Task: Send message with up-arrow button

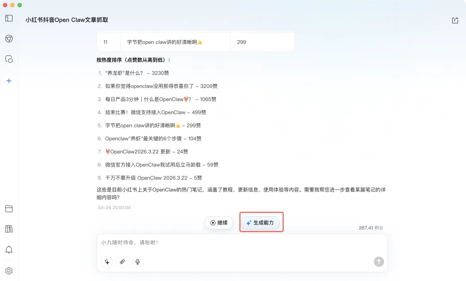Action: (379, 262)
